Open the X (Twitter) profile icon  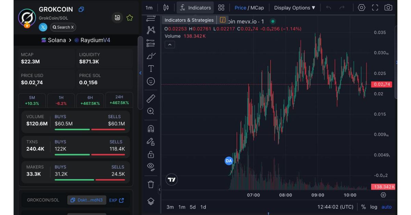(x=43, y=27)
